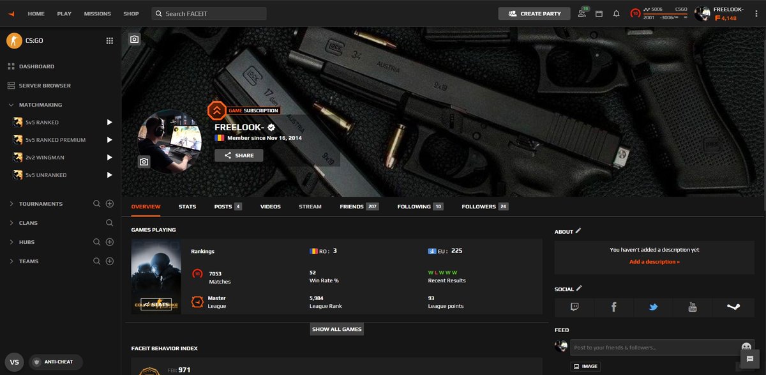Play 5v5 UNRANKED queue arrow
Viewport: 766px width, 375px height.
[109, 175]
